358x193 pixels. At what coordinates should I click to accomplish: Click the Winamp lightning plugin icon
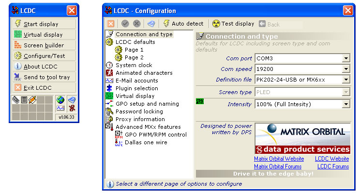pyautogui.click(x=32, y=100)
